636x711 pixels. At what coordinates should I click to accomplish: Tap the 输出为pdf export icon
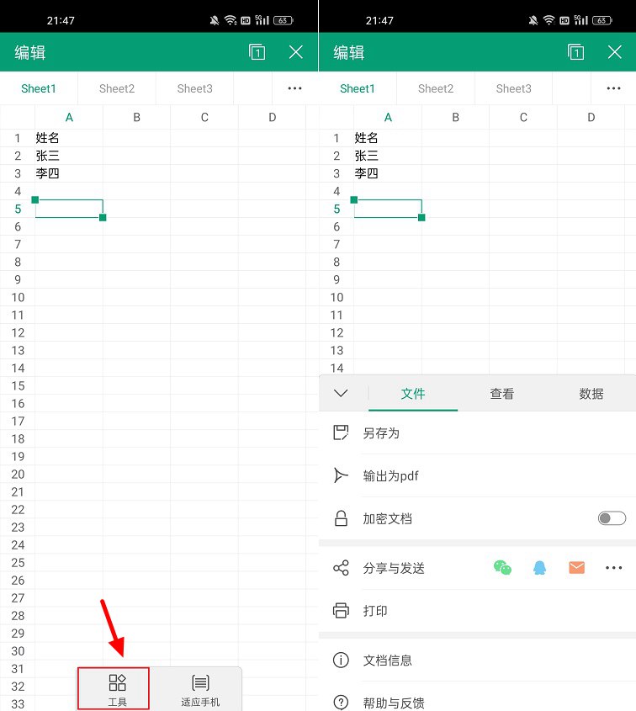pyautogui.click(x=341, y=475)
